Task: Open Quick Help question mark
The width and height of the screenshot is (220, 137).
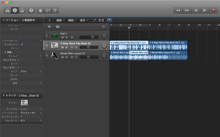Action: 31,10
